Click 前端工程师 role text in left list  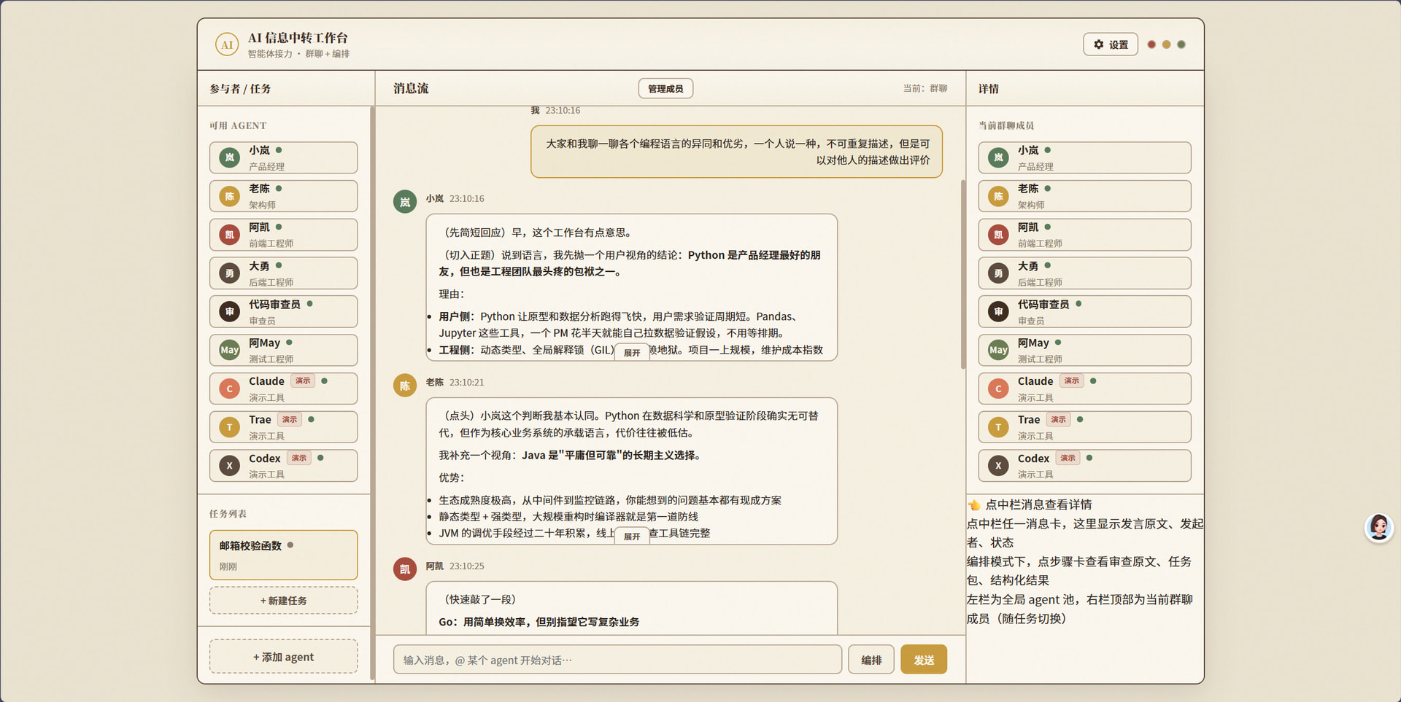tap(271, 243)
